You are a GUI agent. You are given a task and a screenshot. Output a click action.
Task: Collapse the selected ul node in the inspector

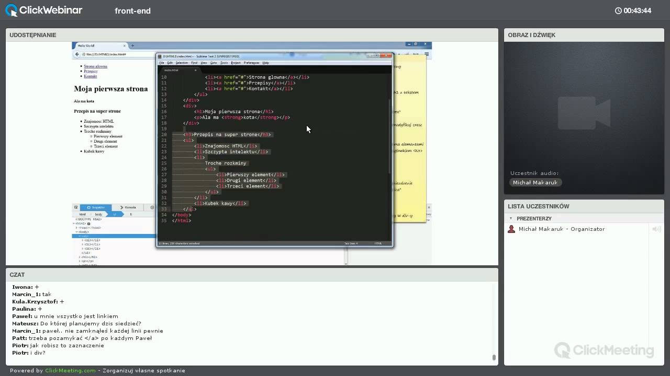pos(80,236)
